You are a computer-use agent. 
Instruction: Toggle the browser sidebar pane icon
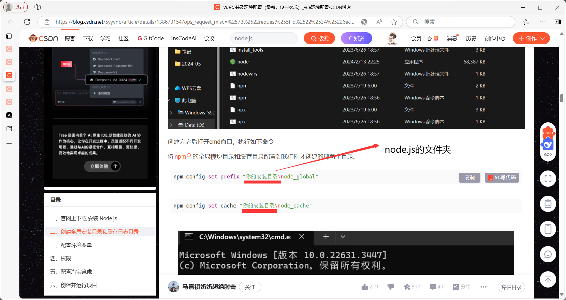558,22
